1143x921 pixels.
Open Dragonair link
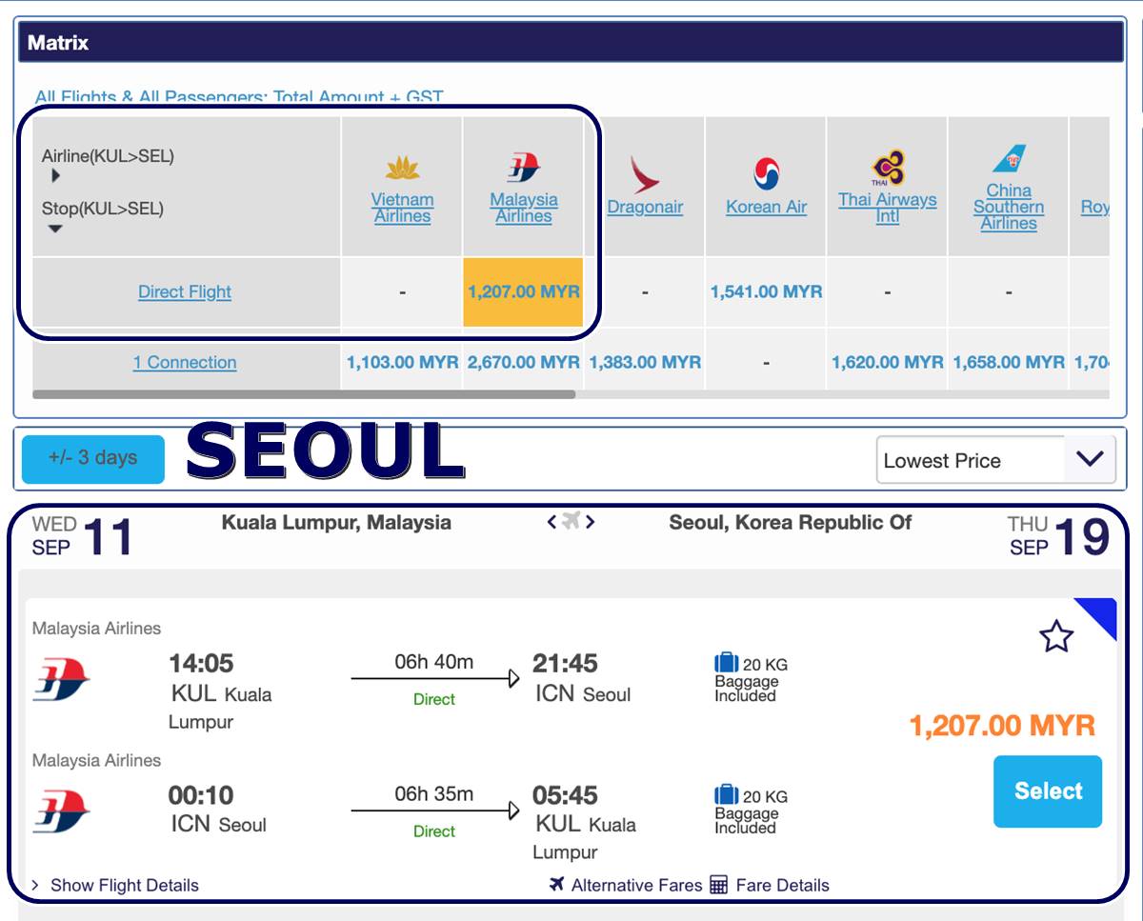pos(645,207)
